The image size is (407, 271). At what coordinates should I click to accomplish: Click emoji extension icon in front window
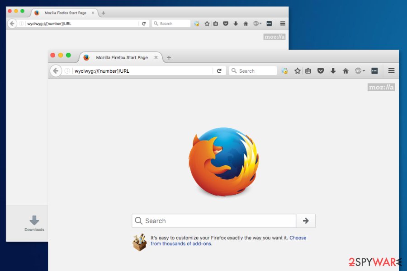[284, 71]
